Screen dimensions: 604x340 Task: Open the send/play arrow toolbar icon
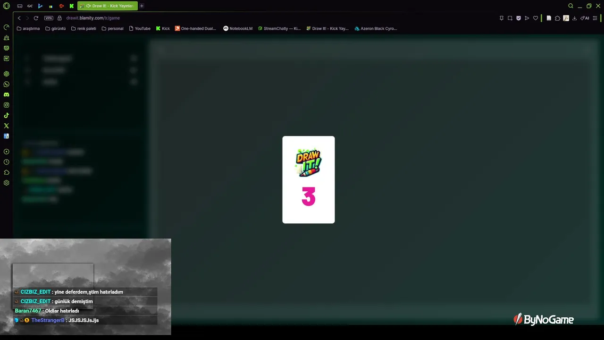tap(527, 18)
